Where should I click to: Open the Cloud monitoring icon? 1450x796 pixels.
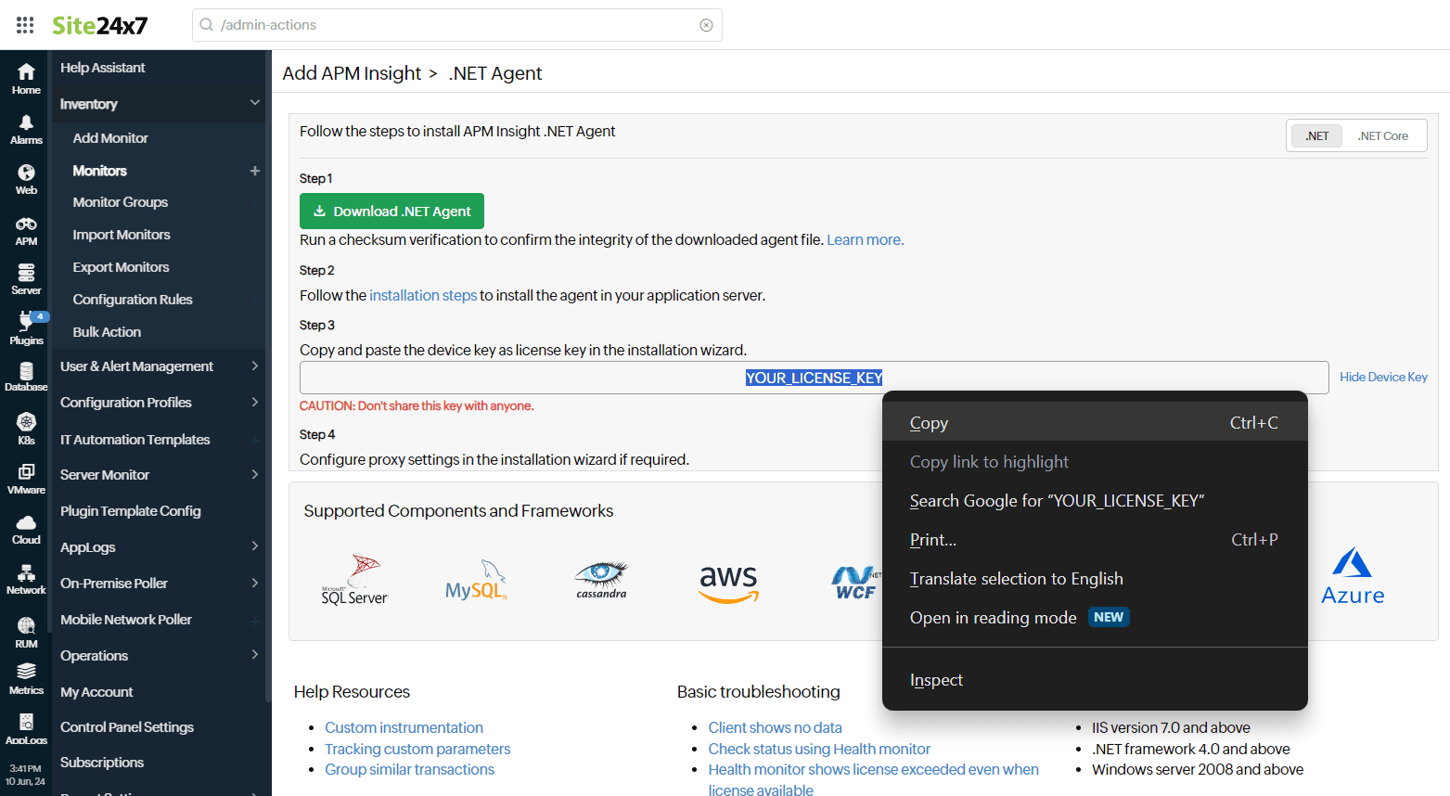pyautogui.click(x=26, y=529)
